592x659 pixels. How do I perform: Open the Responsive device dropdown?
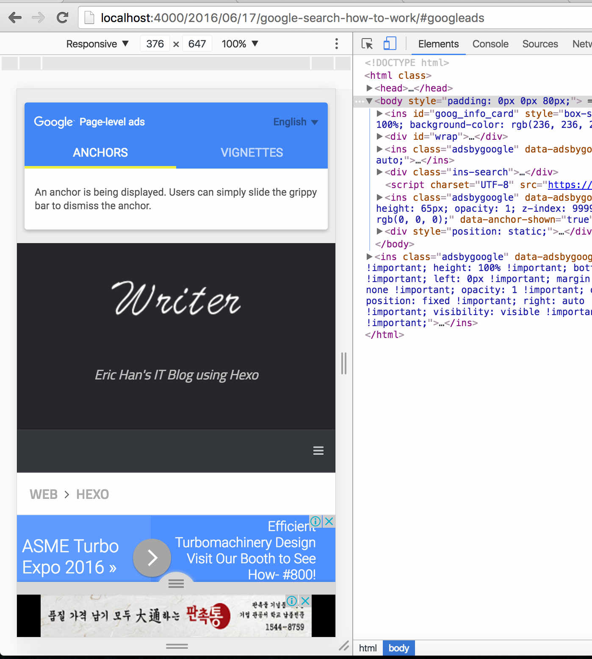coord(97,44)
